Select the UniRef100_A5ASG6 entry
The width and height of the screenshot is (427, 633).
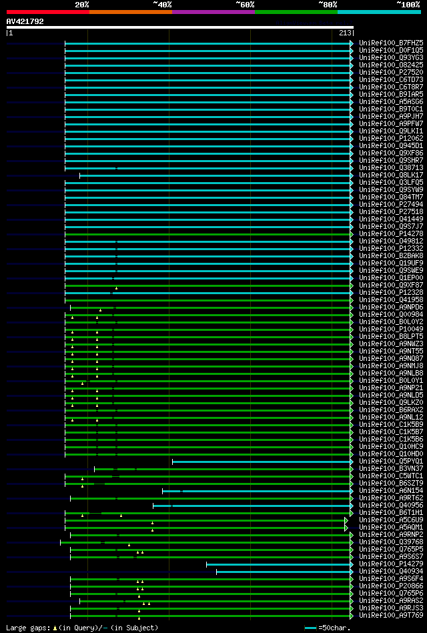(391, 102)
